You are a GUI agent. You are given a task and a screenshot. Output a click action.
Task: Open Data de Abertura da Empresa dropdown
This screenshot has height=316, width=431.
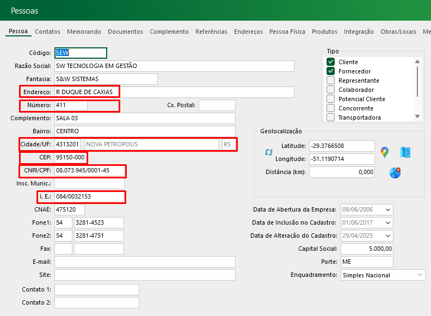click(x=388, y=209)
